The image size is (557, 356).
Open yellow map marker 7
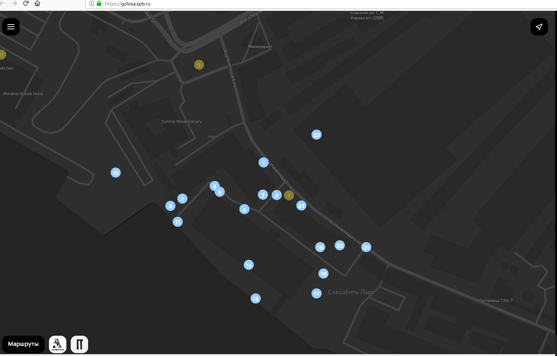(x=289, y=196)
